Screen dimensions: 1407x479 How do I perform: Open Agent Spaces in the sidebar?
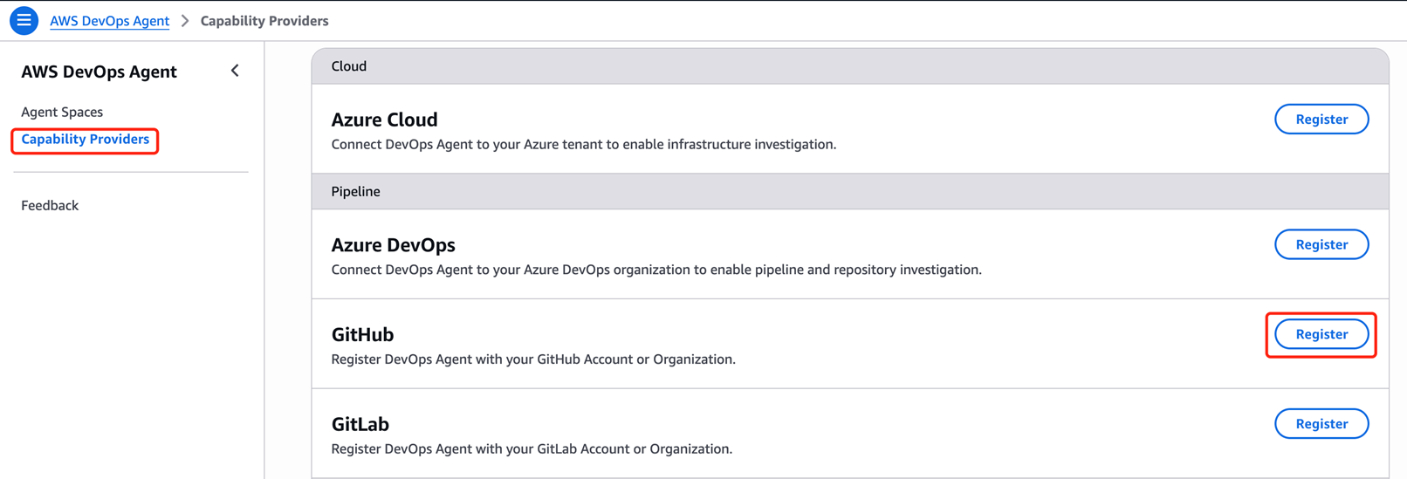point(62,112)
